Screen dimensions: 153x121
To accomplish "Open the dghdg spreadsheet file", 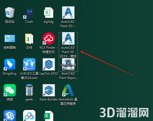I will pyautogui.click(x=49, y=13).
